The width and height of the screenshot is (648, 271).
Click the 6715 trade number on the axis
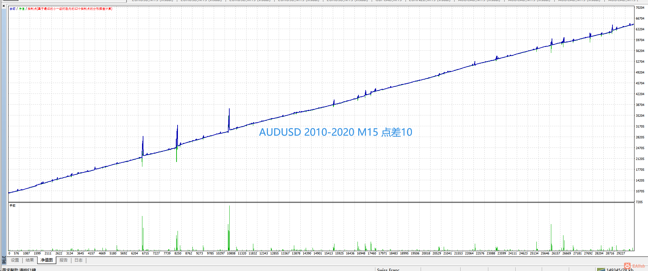(x=145, y=253)
